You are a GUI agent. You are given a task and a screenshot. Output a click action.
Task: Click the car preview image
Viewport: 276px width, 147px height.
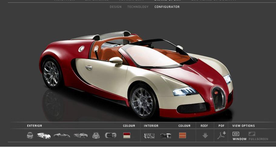tap(136, 75)
